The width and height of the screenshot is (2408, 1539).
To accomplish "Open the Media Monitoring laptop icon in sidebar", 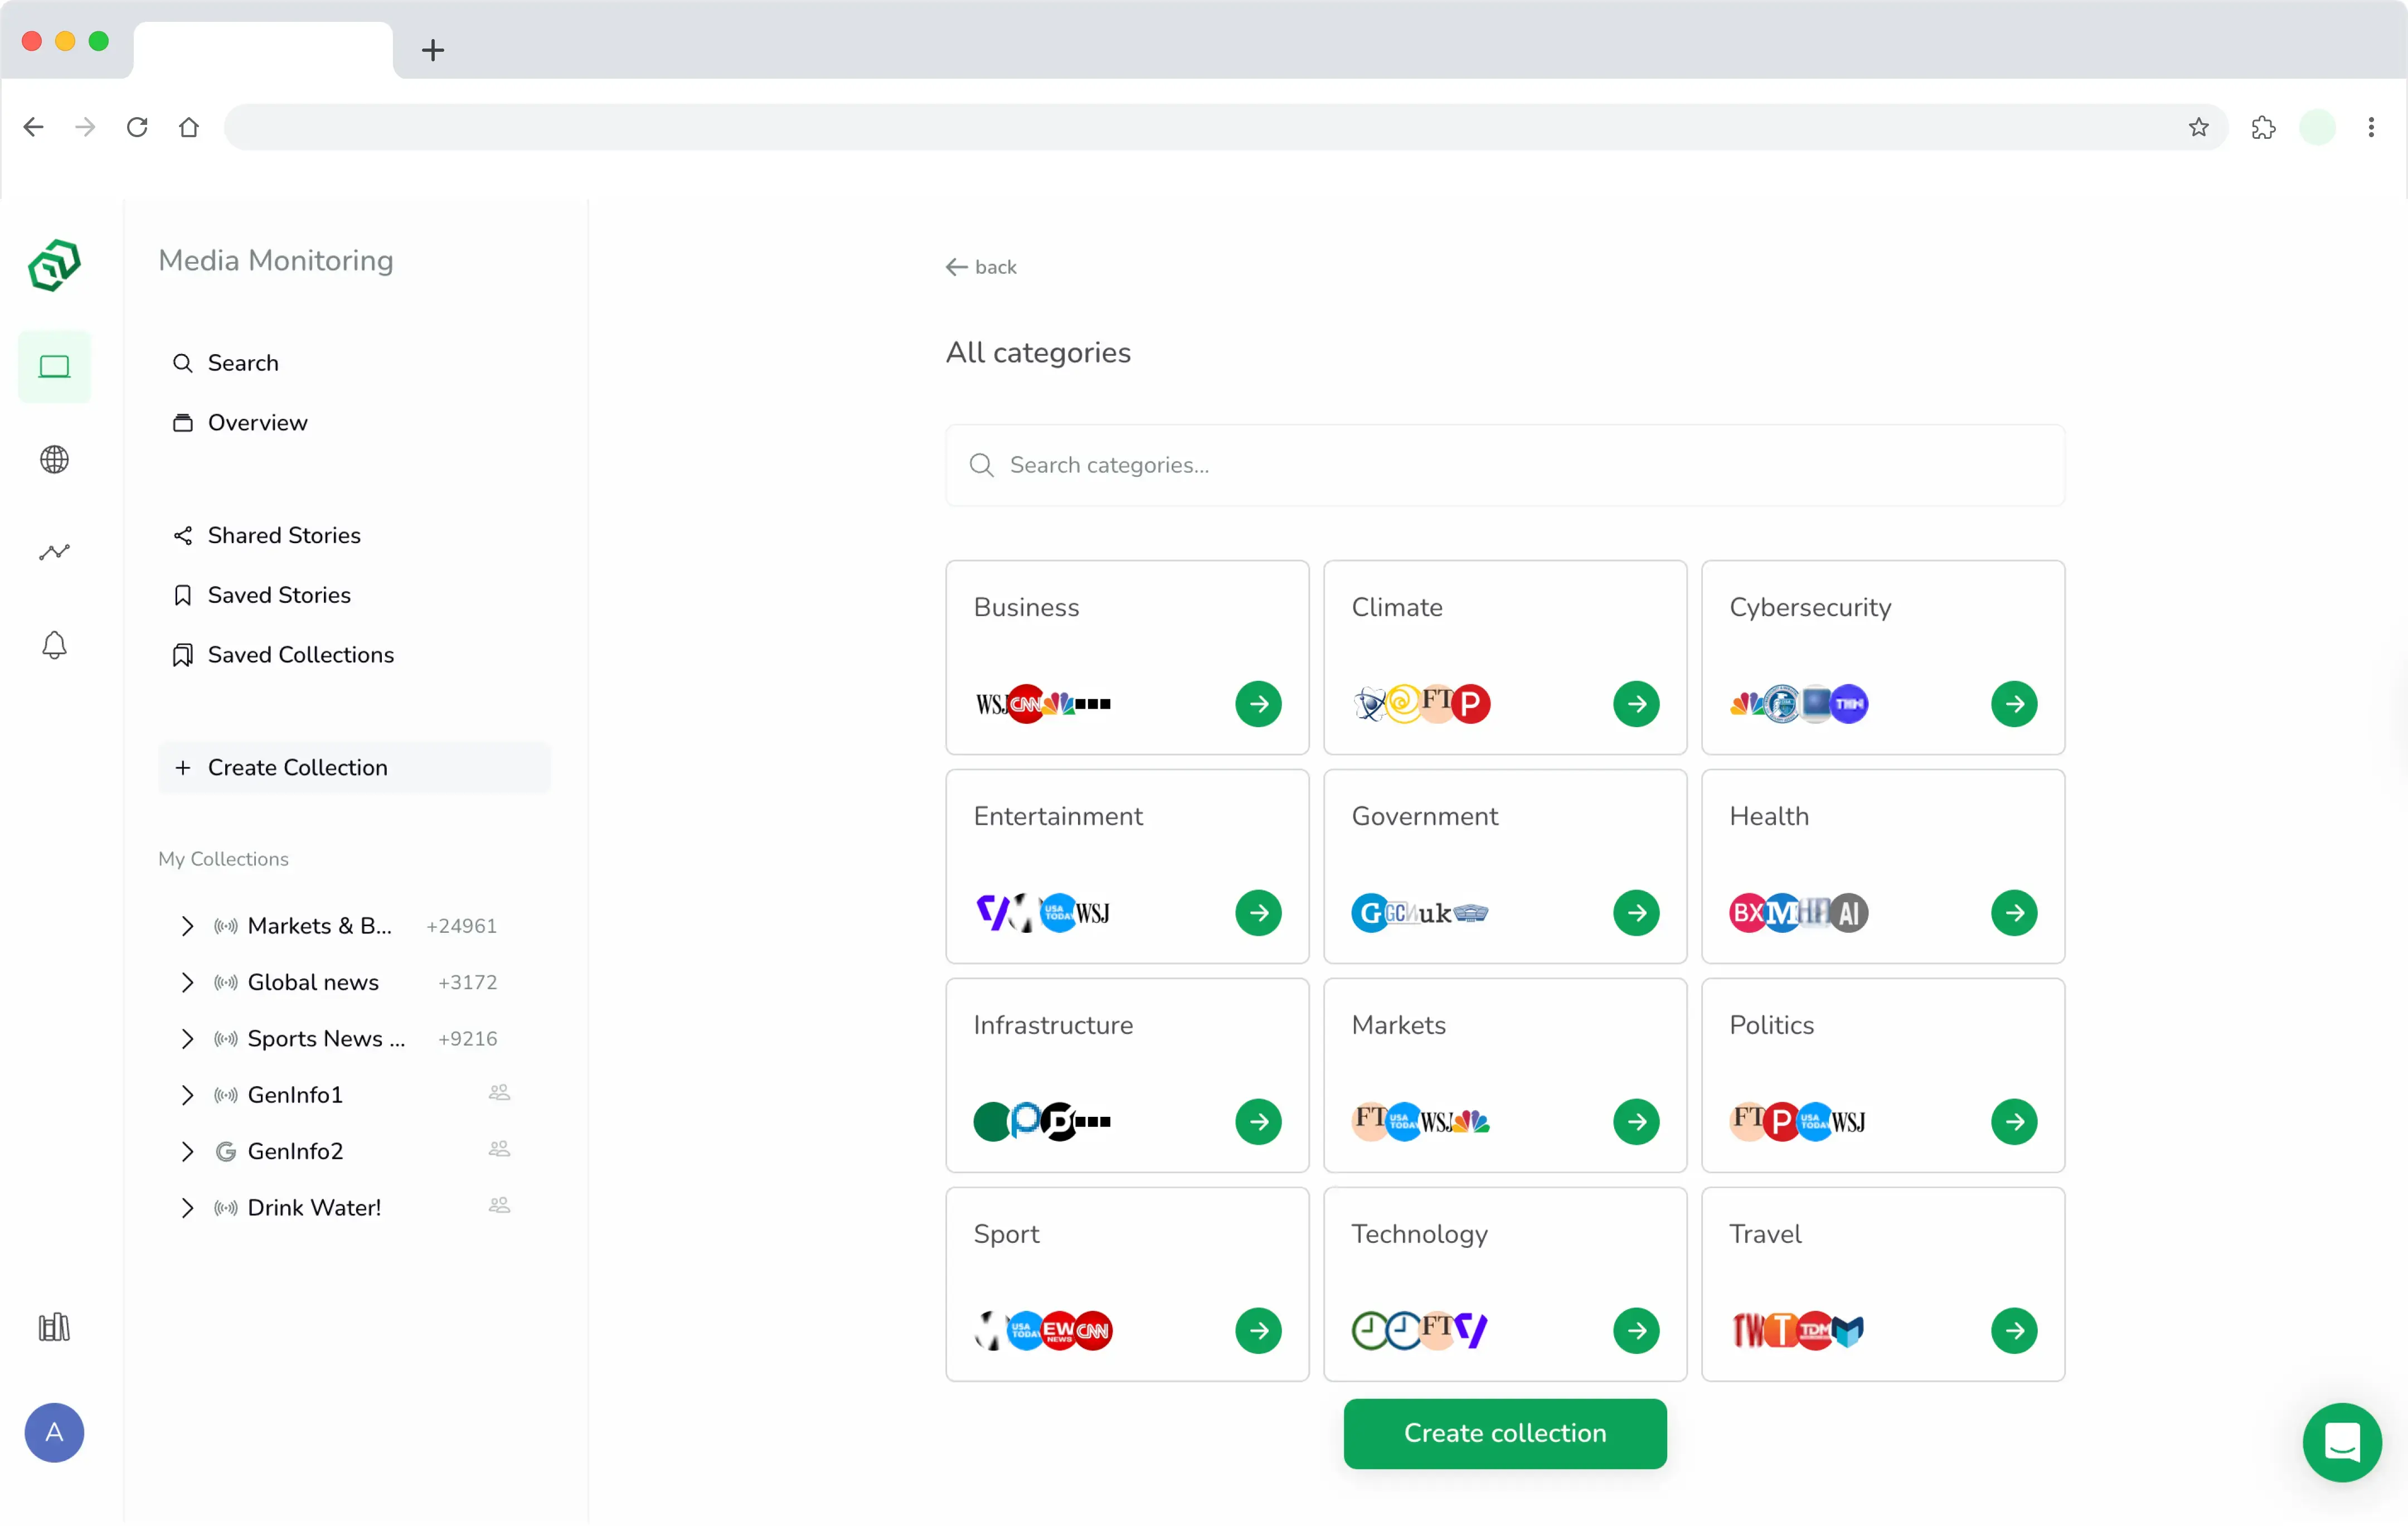I will (54, 367).
